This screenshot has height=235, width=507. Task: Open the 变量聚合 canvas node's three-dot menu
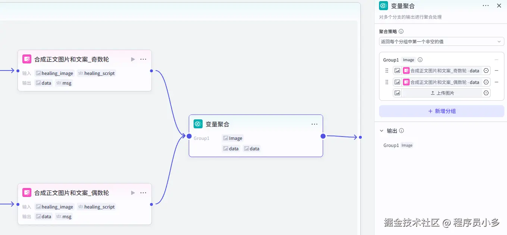tap(314, 123)
